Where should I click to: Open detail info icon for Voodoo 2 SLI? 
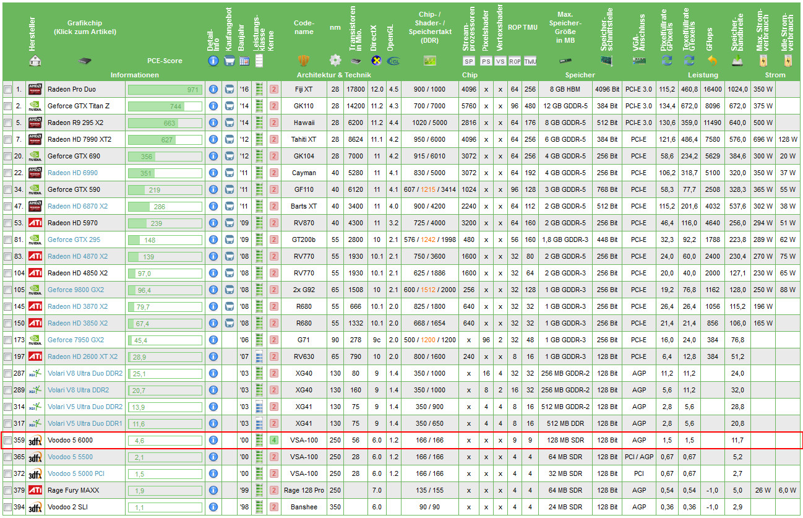point(213,507)
